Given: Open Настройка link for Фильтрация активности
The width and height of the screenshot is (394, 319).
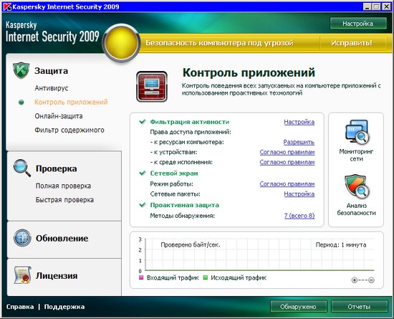Looking at the screenshot, I should coord(299,122).
